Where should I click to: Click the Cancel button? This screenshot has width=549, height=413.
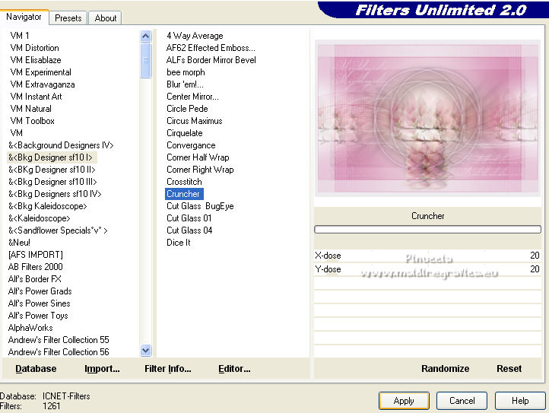click(462, 400)
